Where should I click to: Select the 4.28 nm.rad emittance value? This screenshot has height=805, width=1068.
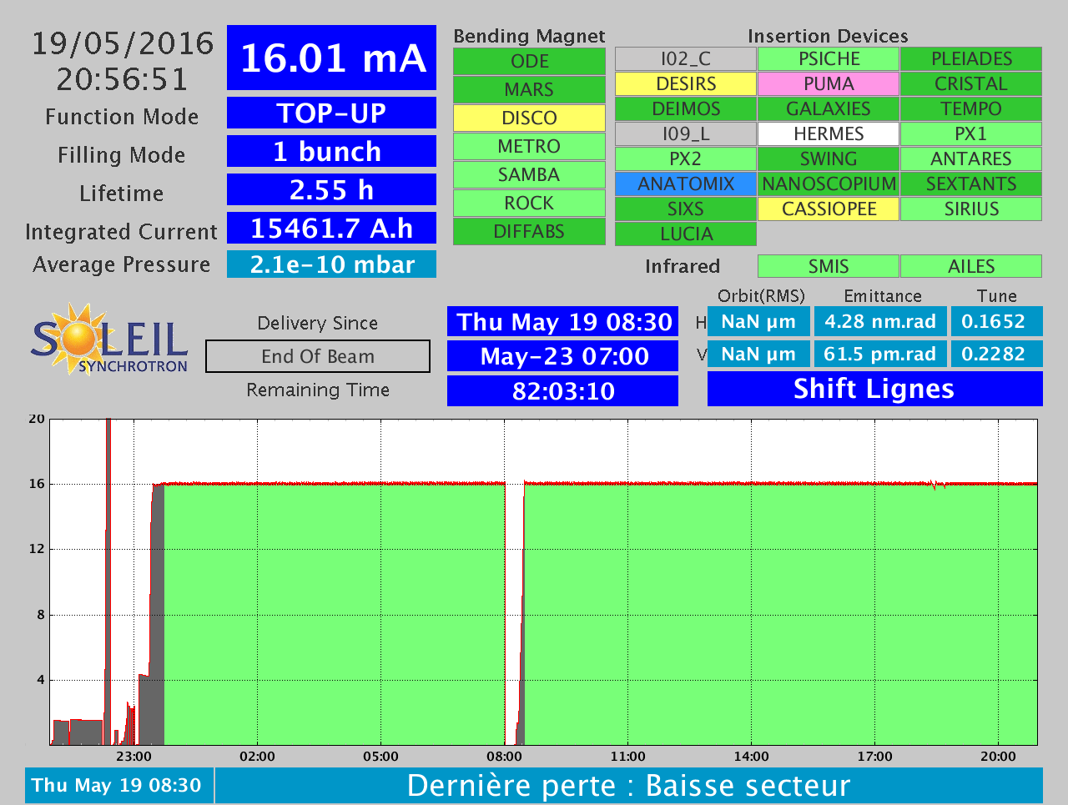pyautogui.click(x=880, y=321)
